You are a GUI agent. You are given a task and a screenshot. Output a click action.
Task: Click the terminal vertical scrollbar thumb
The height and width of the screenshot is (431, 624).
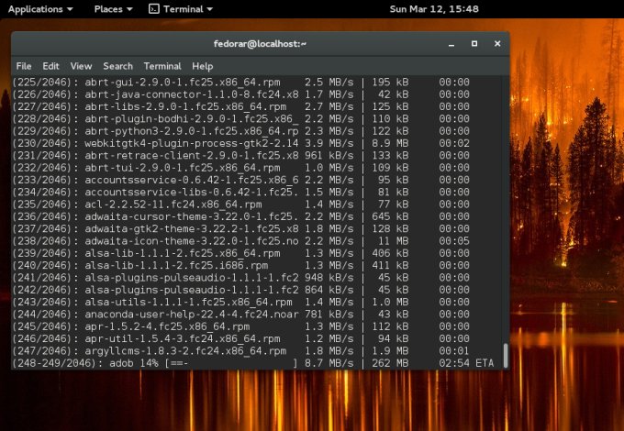505,355
